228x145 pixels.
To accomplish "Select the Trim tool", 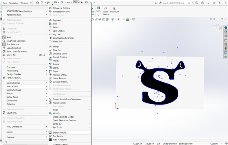I will [x=70, y=24].
